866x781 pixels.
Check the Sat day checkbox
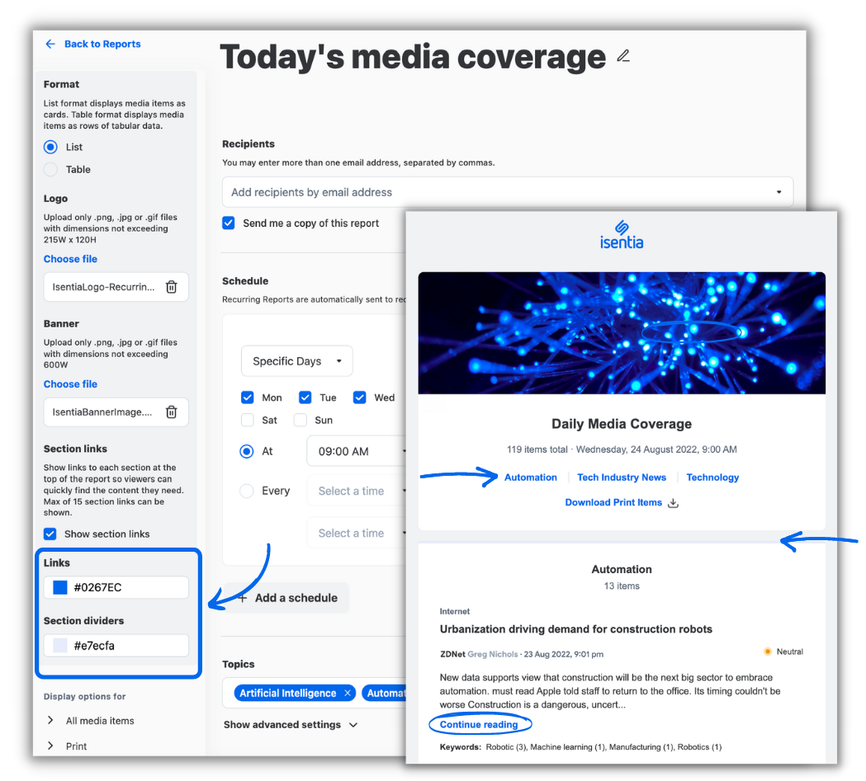247,421
